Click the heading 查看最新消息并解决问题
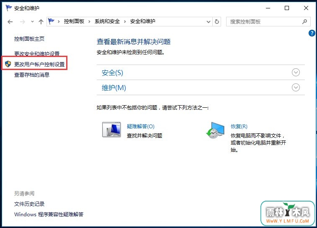The image size is (317, 228). coord(134,41)
